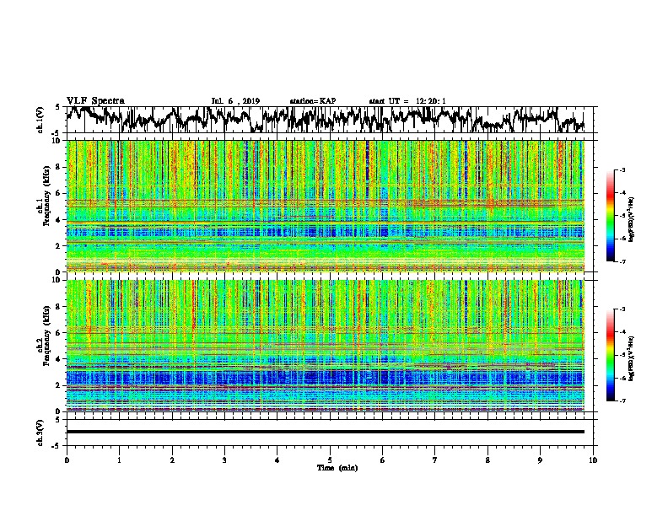Click "-7" label on ch.2 color bar
The width and height of the screenshot is (668, 516).
[x=622, y=401]
